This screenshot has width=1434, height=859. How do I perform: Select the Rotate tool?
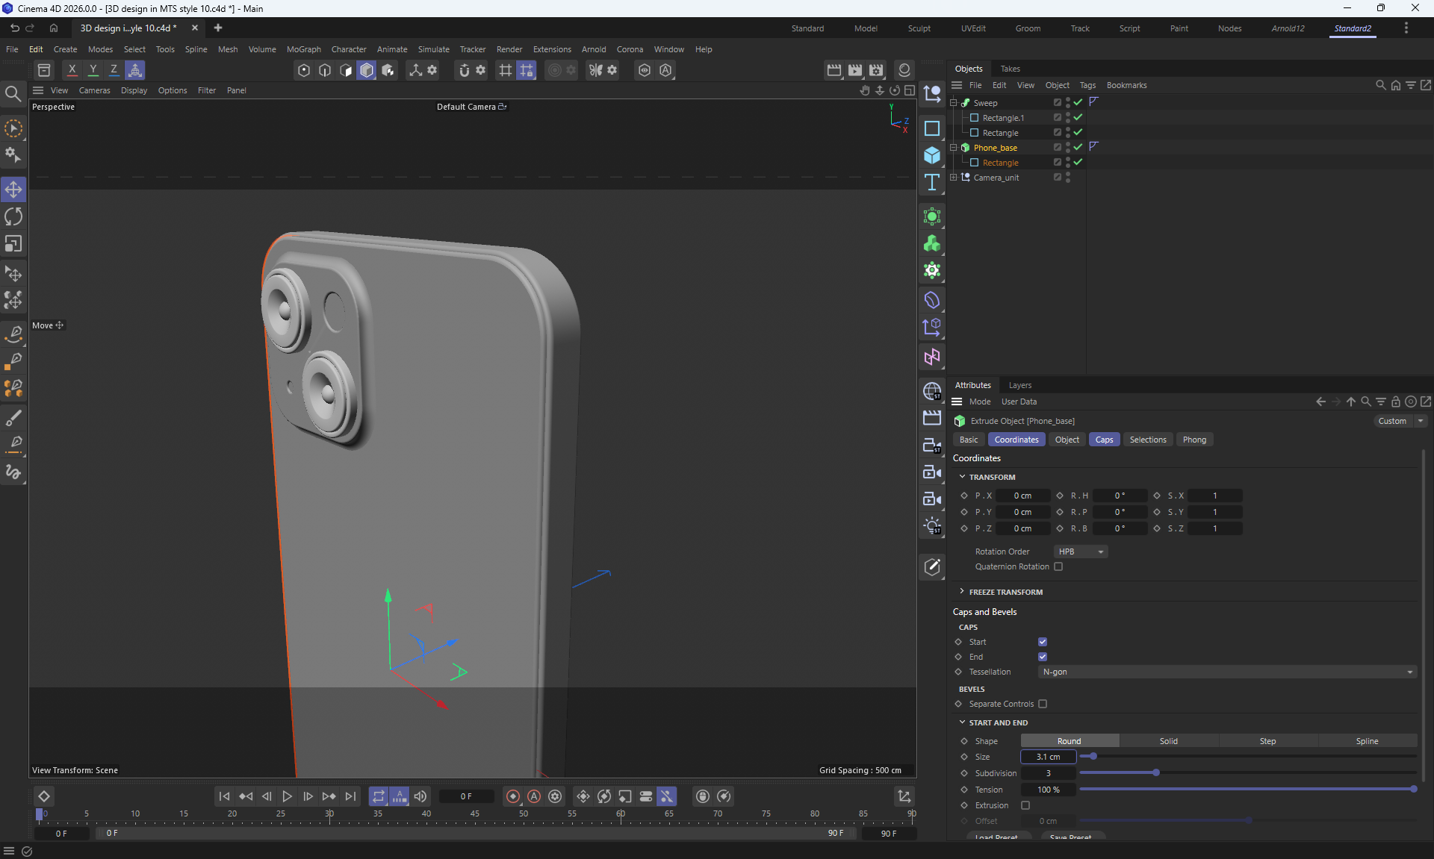13,216
